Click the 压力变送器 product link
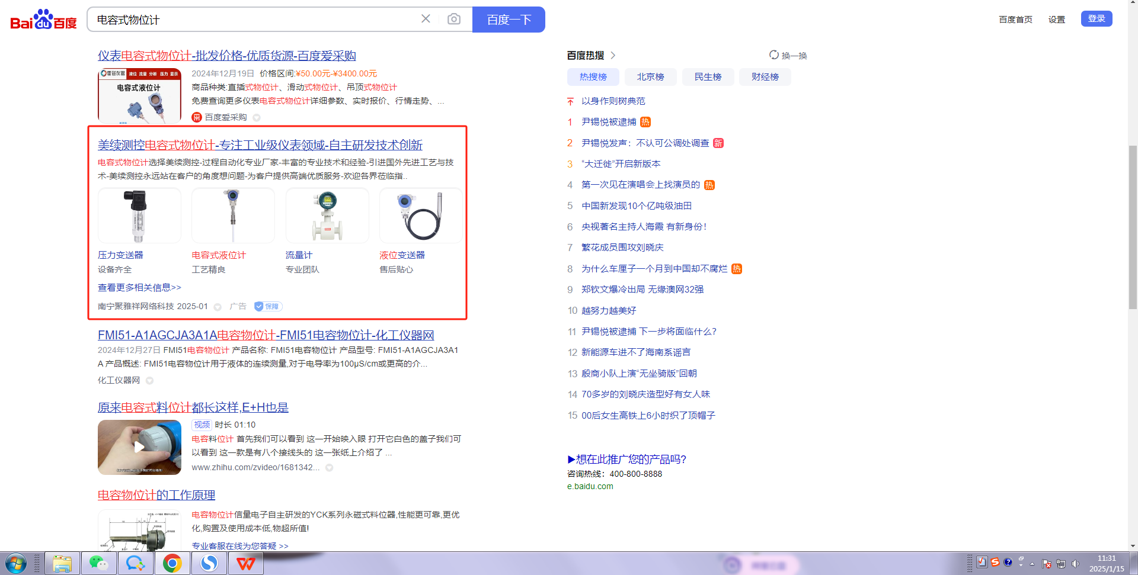Image resolution: width=1138 pixels, height=575 pixels. click(120, 255)
